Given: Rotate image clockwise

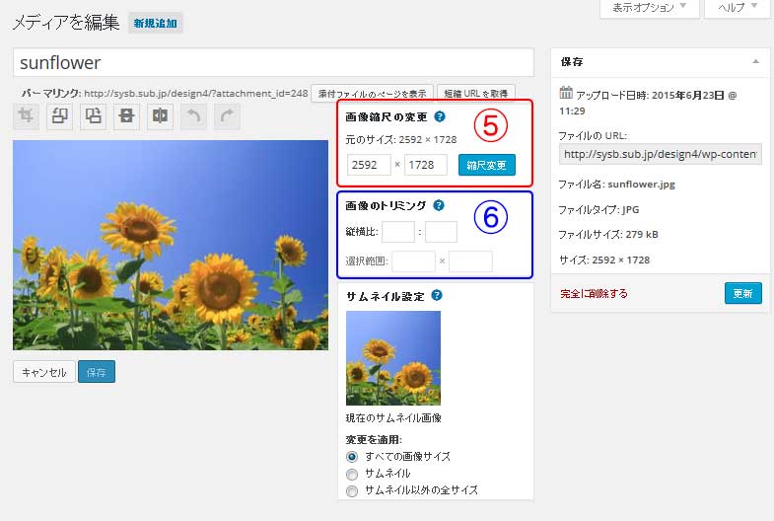Looking at the screenshot, I should coord(94,116).
